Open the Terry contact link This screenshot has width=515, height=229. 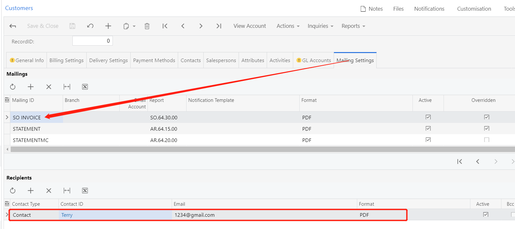click(67, 215)
